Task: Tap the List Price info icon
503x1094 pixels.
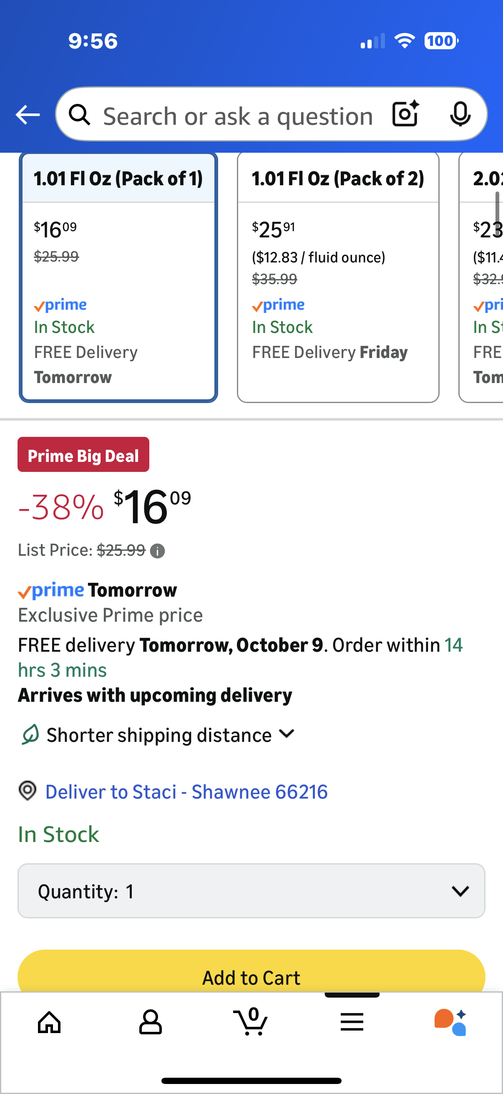Action: (158, 551)
